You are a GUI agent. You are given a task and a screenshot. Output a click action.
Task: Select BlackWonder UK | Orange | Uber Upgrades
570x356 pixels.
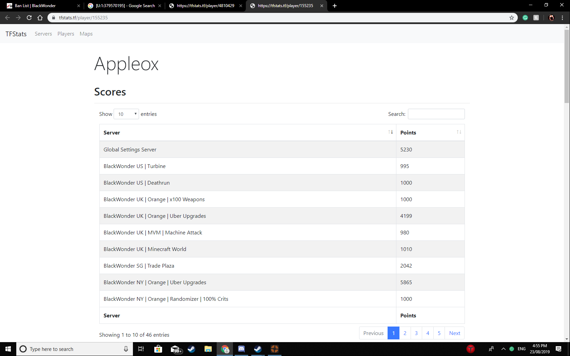click(155, 216)
